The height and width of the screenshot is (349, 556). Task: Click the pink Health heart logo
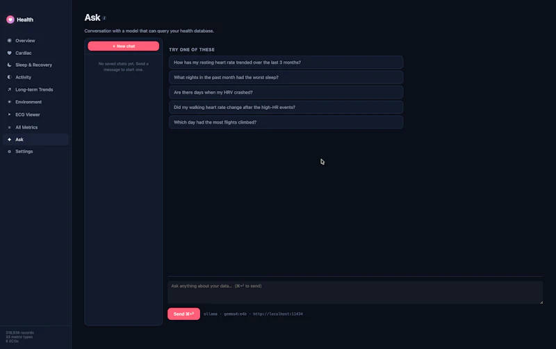click(x=10, y=19)
